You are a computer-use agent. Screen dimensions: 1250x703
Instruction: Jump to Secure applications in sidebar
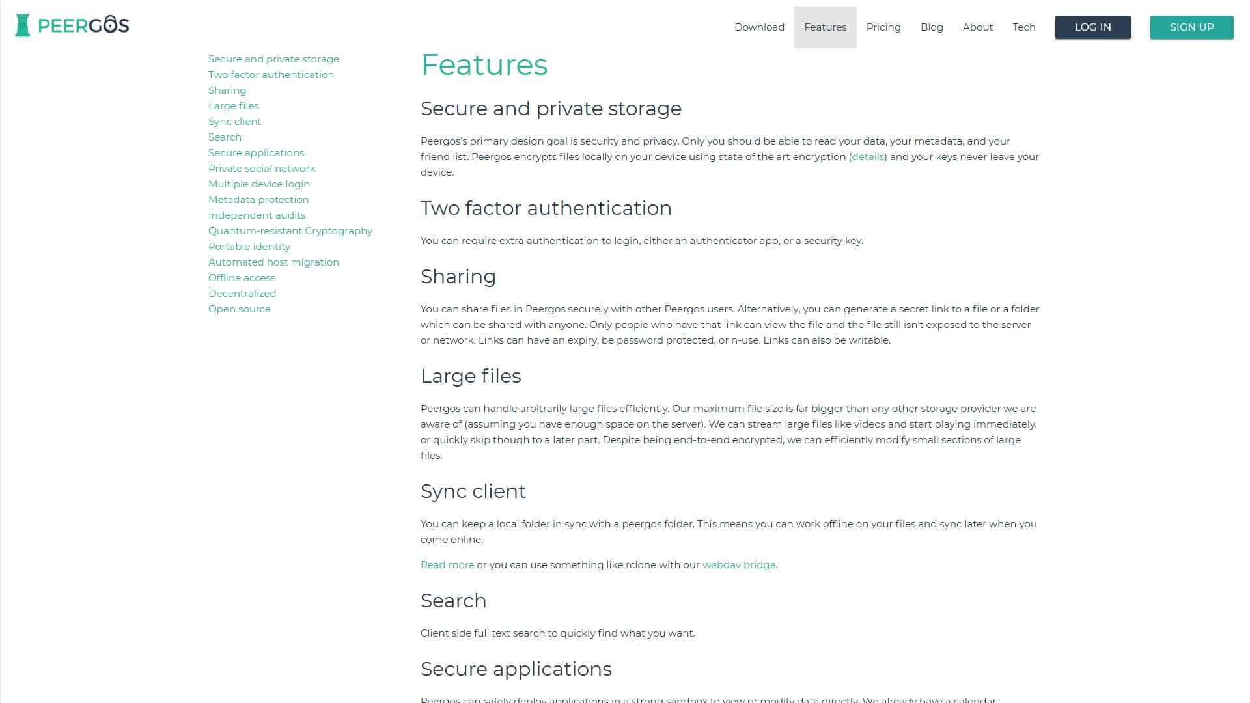256,153
